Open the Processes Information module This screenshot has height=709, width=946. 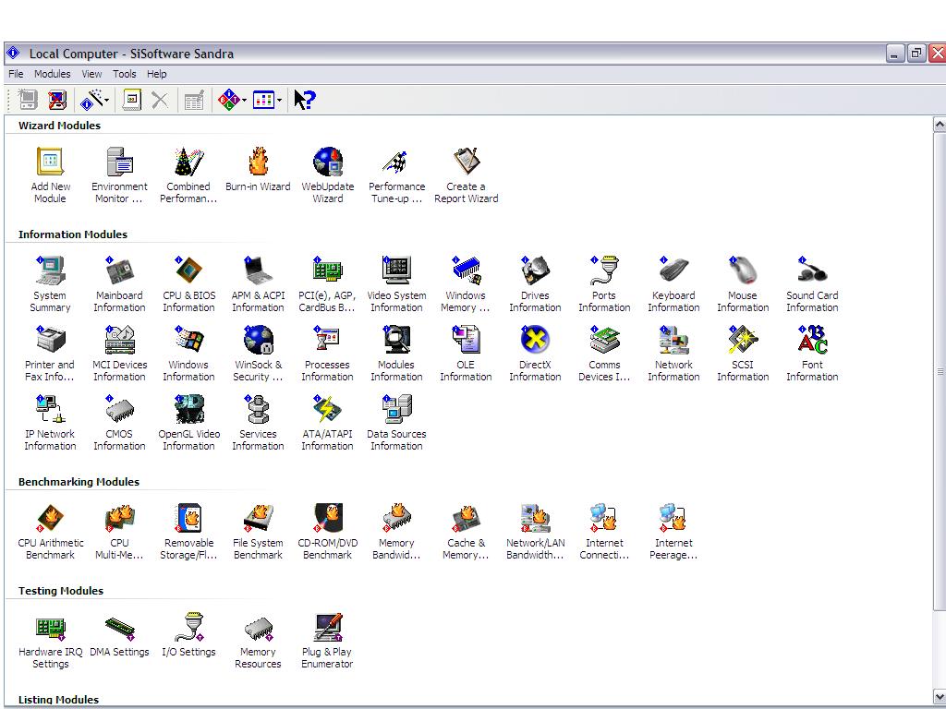point(327,354)
